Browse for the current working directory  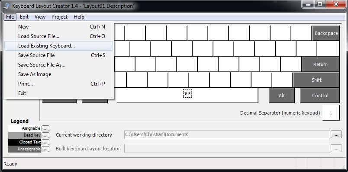click(x=336, y=134)
